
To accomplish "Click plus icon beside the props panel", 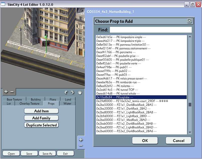I will point(81,140).
